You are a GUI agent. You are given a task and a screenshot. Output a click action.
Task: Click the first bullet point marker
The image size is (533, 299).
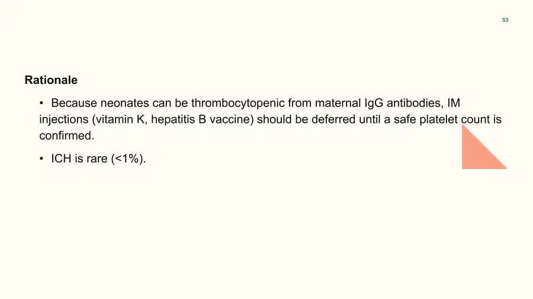(x=41, y=103)
